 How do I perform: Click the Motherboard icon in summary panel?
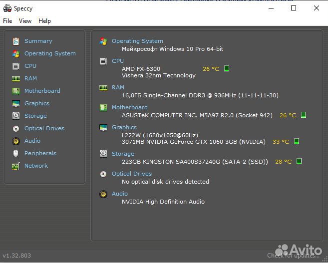click(103, 108)
